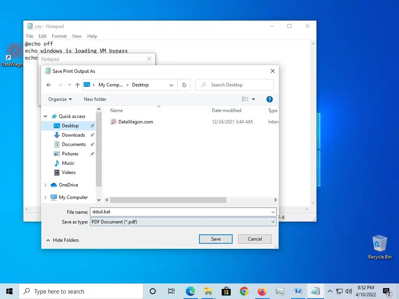
Task: Click the file list horizontal scrollbar
Action: click(168, 200)
